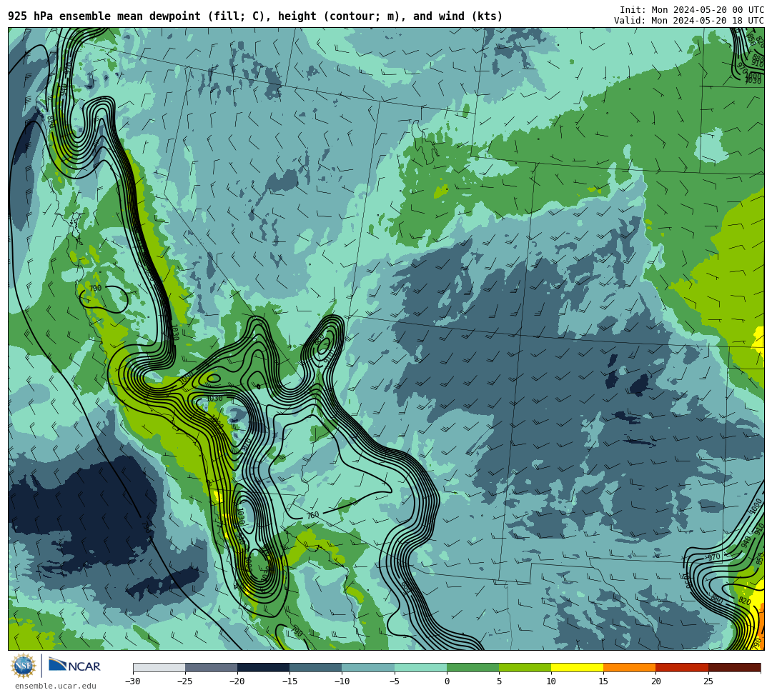Click the colorbar tick label '0'
772x695 pixels.
point(447,681)
